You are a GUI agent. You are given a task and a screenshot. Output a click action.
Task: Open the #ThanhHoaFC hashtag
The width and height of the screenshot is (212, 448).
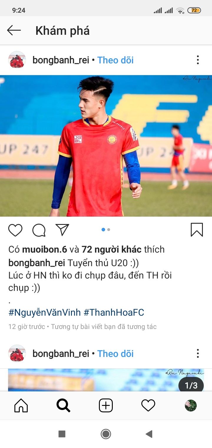click(x=114, y=312)
